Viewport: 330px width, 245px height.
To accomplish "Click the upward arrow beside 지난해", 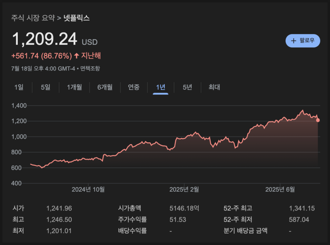I will tap(77, 56).
